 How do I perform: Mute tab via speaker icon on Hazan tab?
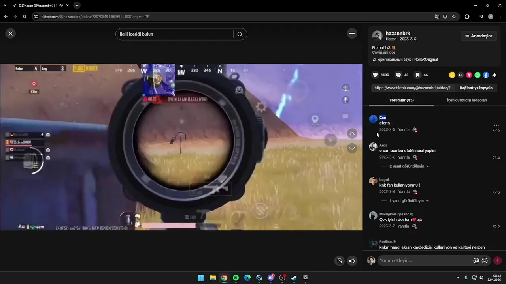pos(61,6)
